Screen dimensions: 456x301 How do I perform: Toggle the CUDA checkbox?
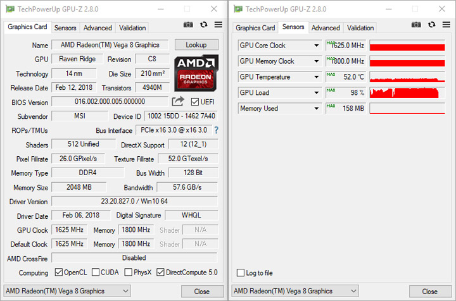click(x=96, y=273)
